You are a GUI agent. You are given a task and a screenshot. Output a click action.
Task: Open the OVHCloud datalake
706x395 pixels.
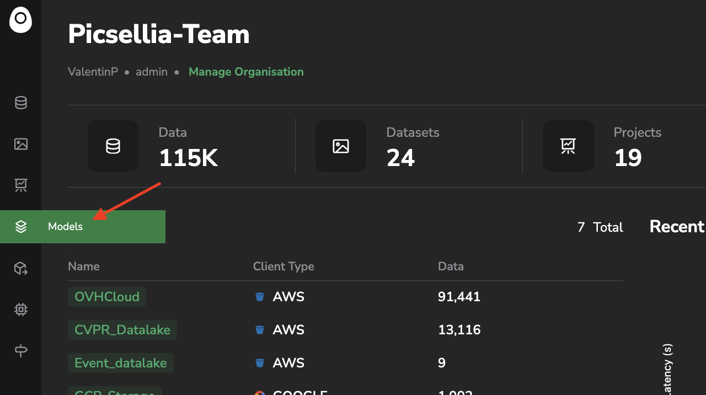(x=107, y=297)
